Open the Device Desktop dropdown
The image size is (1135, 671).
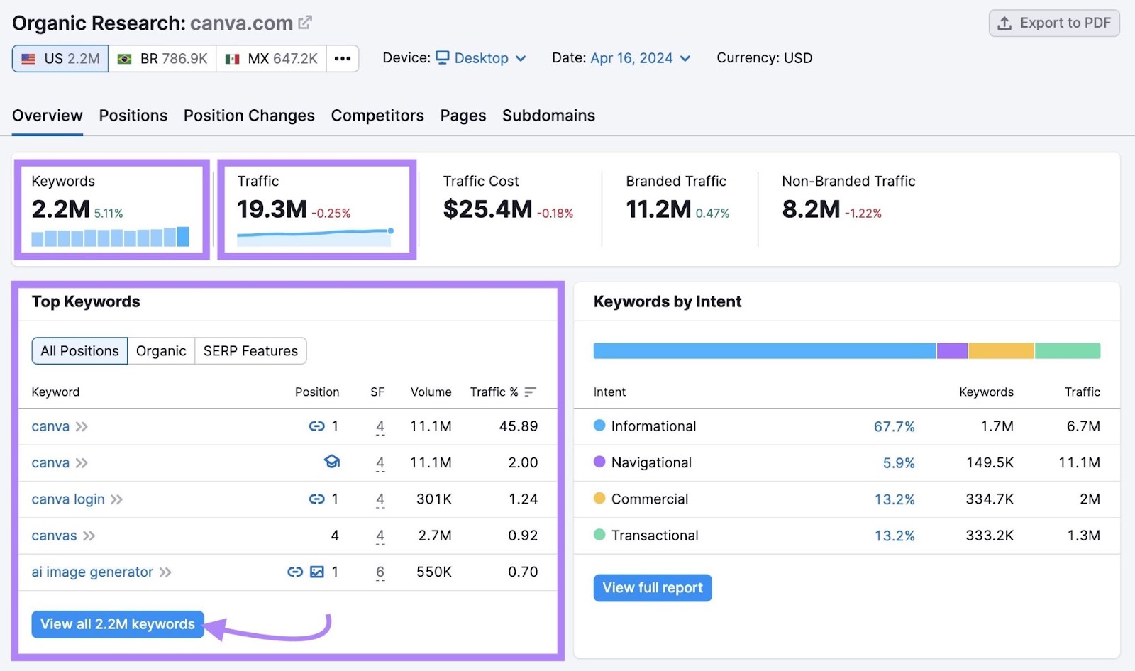tap(482, 58)
